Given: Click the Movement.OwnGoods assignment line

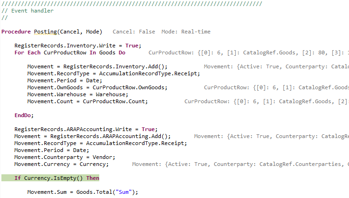Looking at the screenshot, I should (97, 87).
